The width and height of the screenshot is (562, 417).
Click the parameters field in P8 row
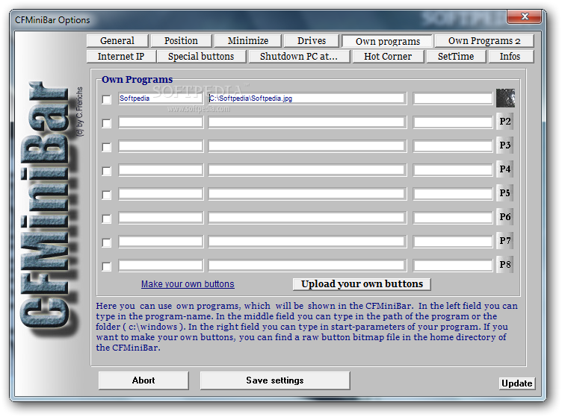(453, 266)
